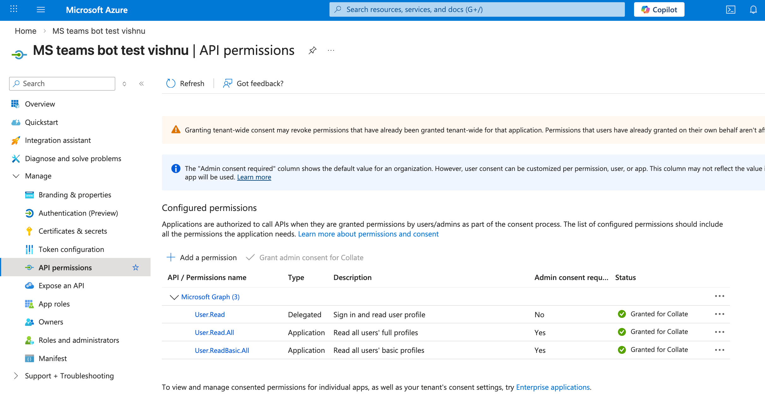
Task: Click the granted checkmark in User.Read row
Action: click(622, 314)
